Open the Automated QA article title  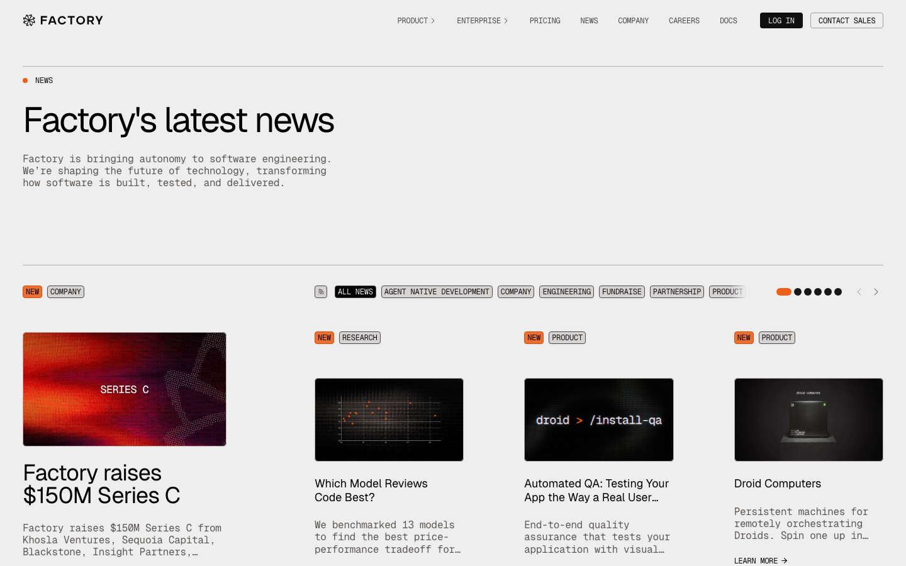click(x=596, y=491)
